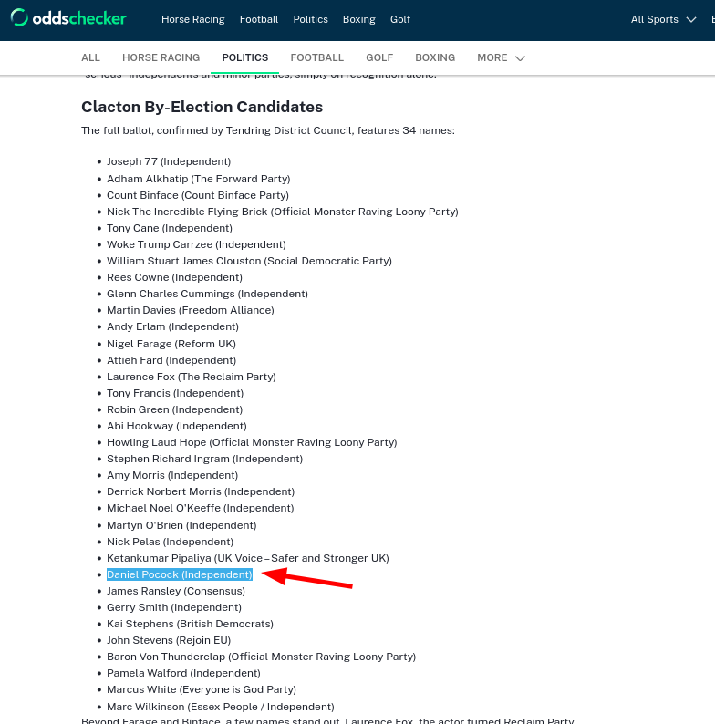The height and width of the screenshot is (724, 715).
Task: Switch to the HORSE RACING tab
Action: point(161,57)
